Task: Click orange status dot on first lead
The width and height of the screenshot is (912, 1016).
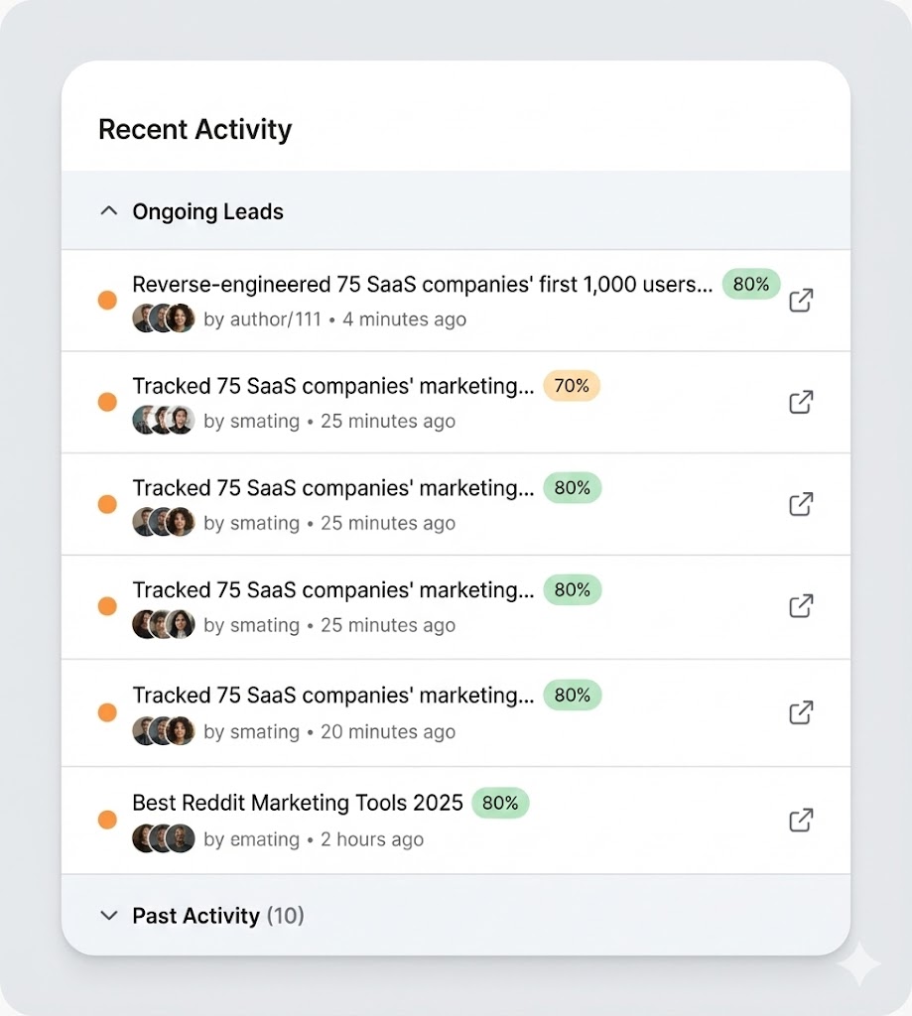Action: pos(106,300)
